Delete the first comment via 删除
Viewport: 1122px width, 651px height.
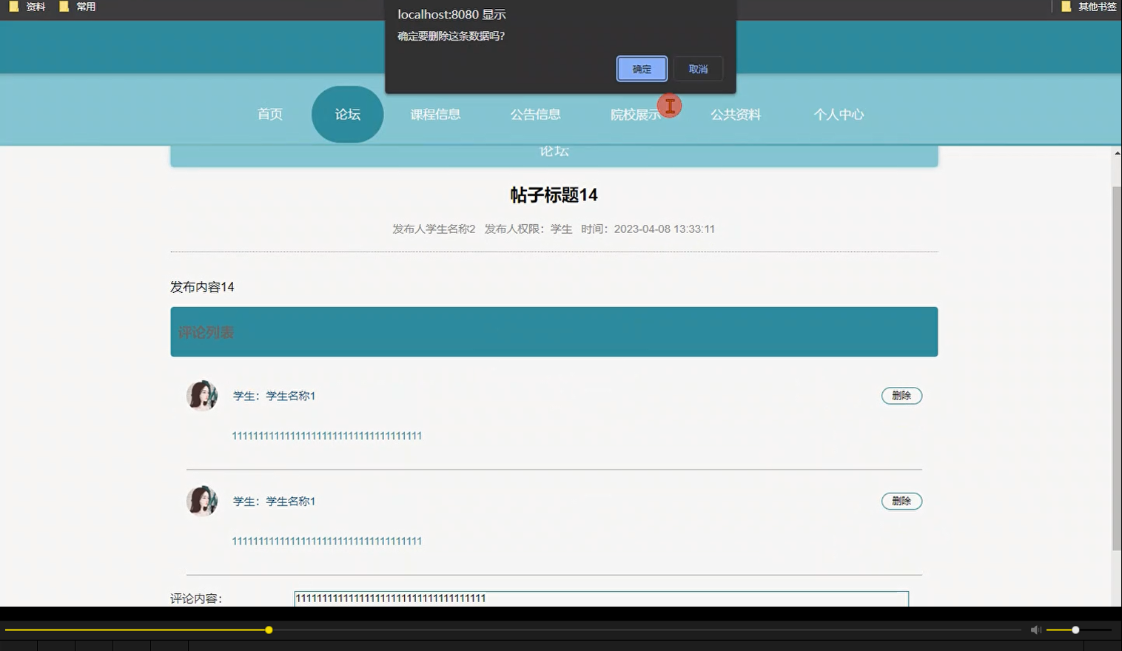(901, 396)
